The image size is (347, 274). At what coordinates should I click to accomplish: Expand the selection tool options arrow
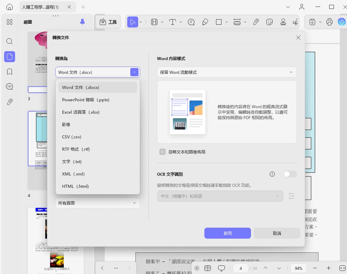coord(141,22)
